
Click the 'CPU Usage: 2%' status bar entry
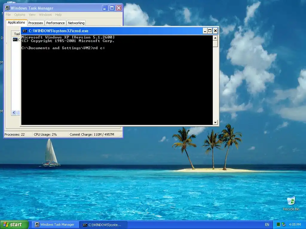[x=45, y=134]
